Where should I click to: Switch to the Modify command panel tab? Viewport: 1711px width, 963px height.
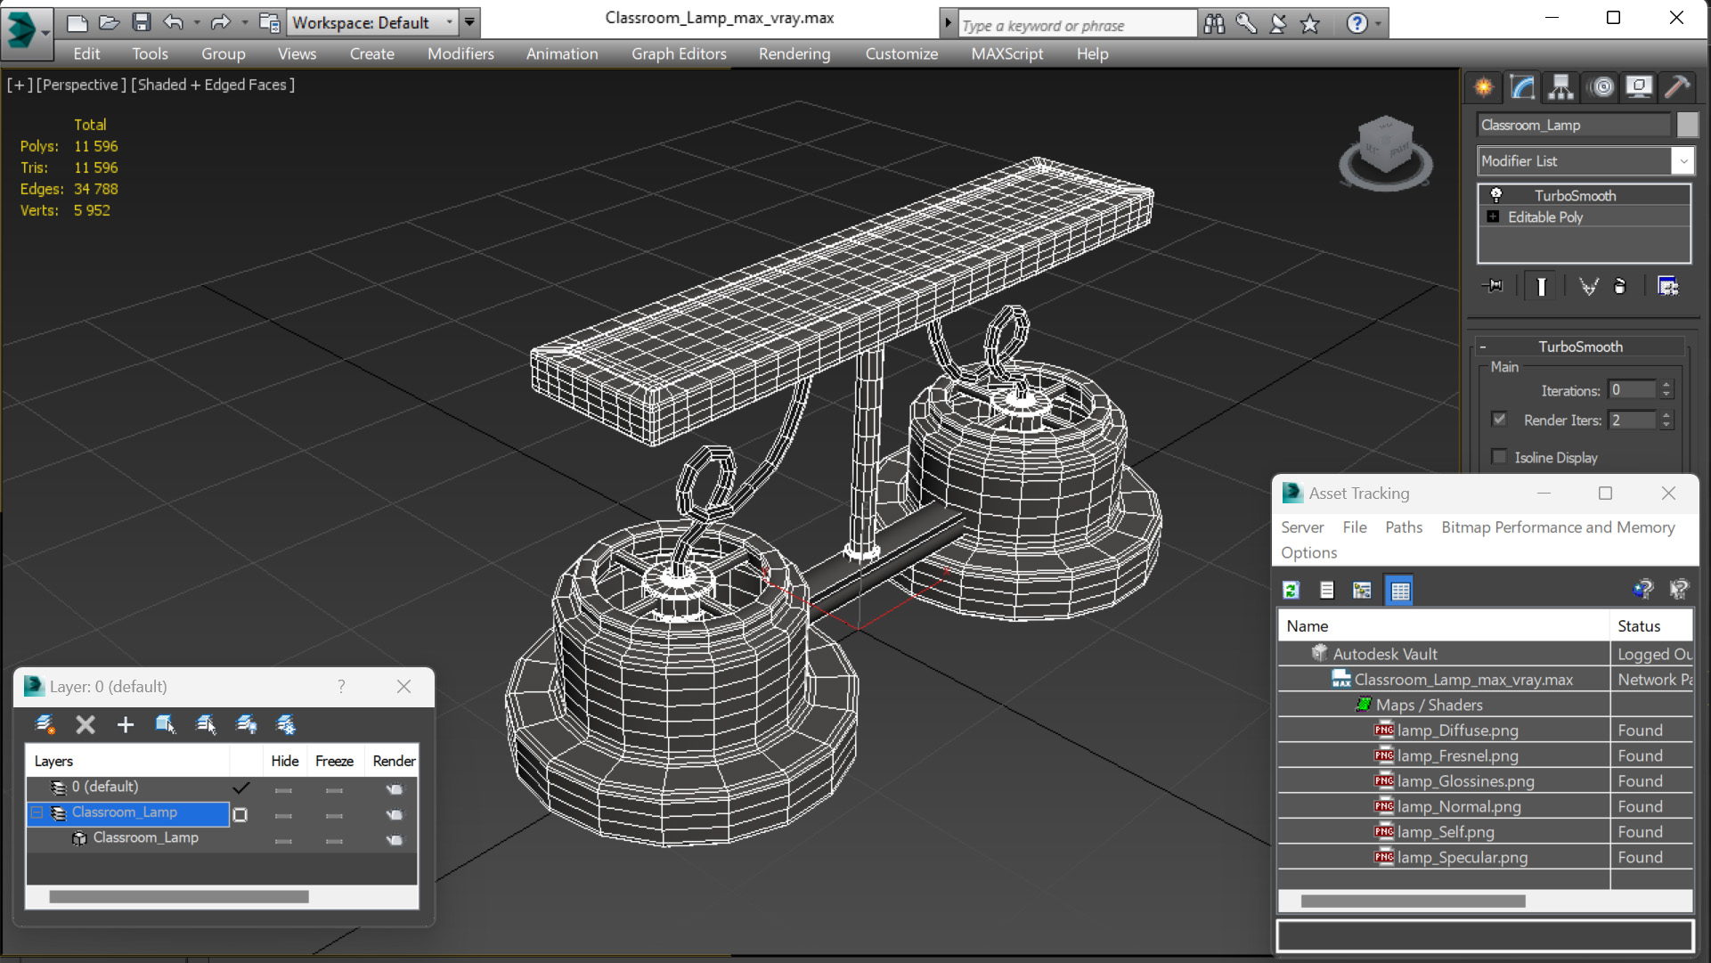click(x=1522, y=86)
